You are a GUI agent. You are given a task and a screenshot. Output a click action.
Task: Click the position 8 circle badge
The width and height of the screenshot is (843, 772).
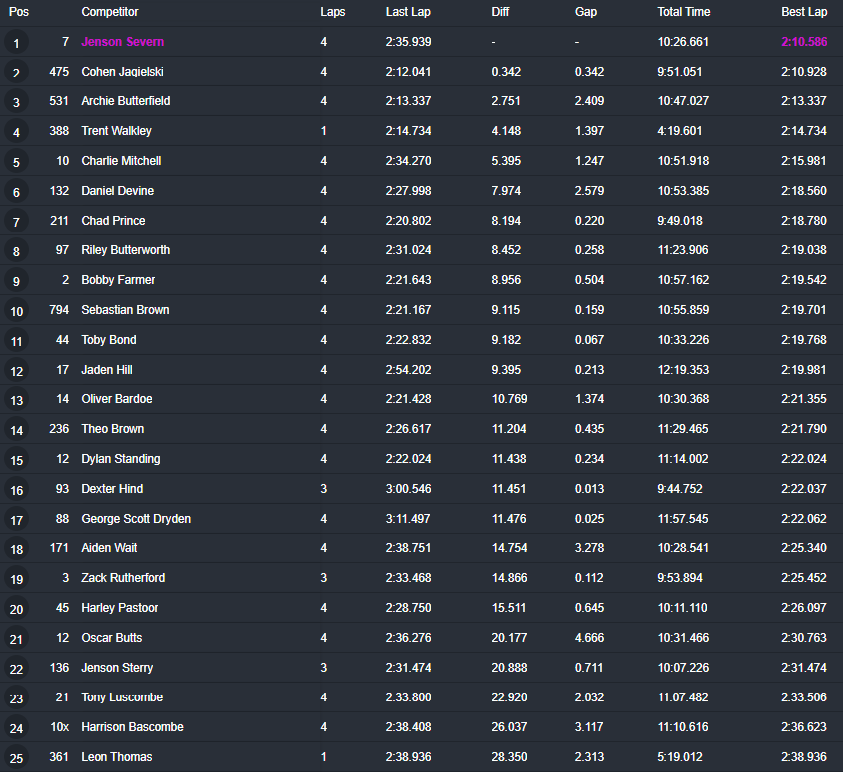pyautogui.click(x=16, y=251)
